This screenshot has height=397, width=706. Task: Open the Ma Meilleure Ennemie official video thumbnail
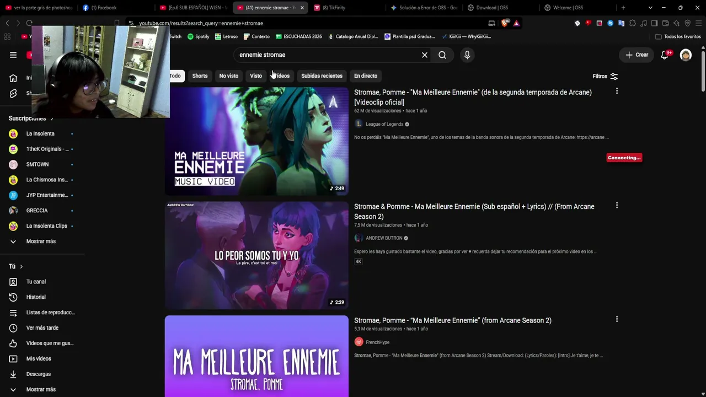point(256,141)
